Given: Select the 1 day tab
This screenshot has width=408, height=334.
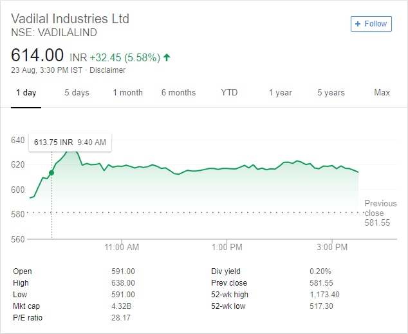Looking at the screenshot, I should (26, 93).
